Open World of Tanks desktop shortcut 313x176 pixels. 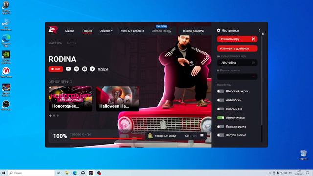tap(6, 8)
